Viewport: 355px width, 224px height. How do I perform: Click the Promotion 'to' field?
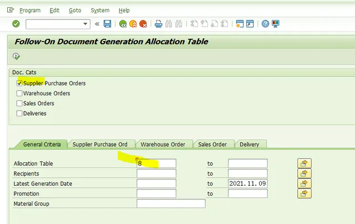tap(248, 194)
